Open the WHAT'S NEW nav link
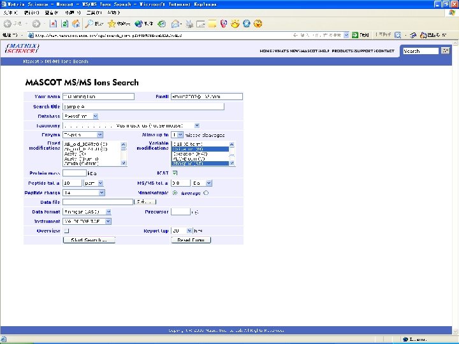Screen dimensions: 459x344 [287, 51]
